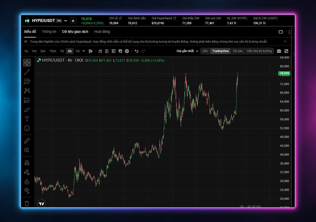The image size is (316, 222).
Task: Change the candlestick chart type
Action: 91,51
